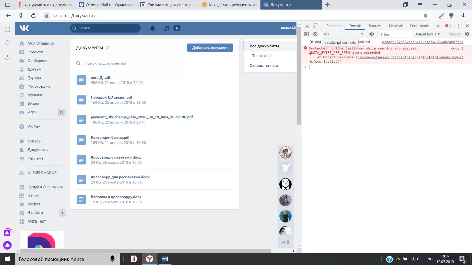Click the VK video player icon
The height and width of the screenshot is (265, 472).
point(177,28)
